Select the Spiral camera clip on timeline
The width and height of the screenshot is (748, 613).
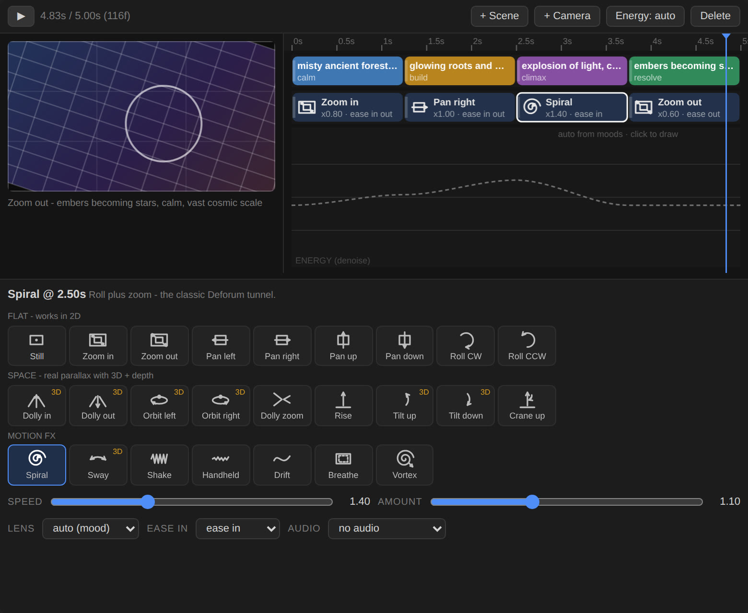[x=572, y=107]
